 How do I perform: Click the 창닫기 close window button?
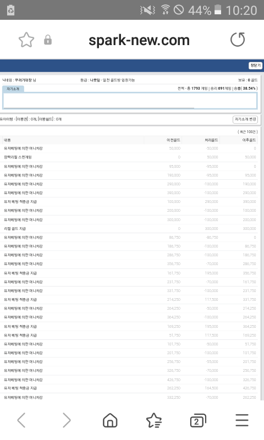tap(255, 65)
